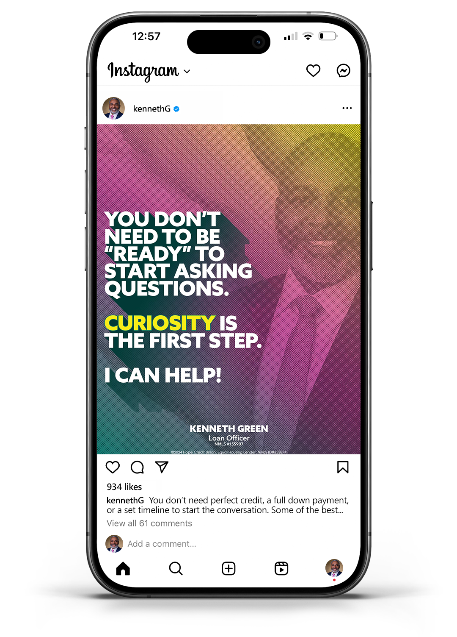Image resolution: width=457 pixels, height=637 pixels.
Task: Open profile tab avatar in bottom bar
Action: 334,568
